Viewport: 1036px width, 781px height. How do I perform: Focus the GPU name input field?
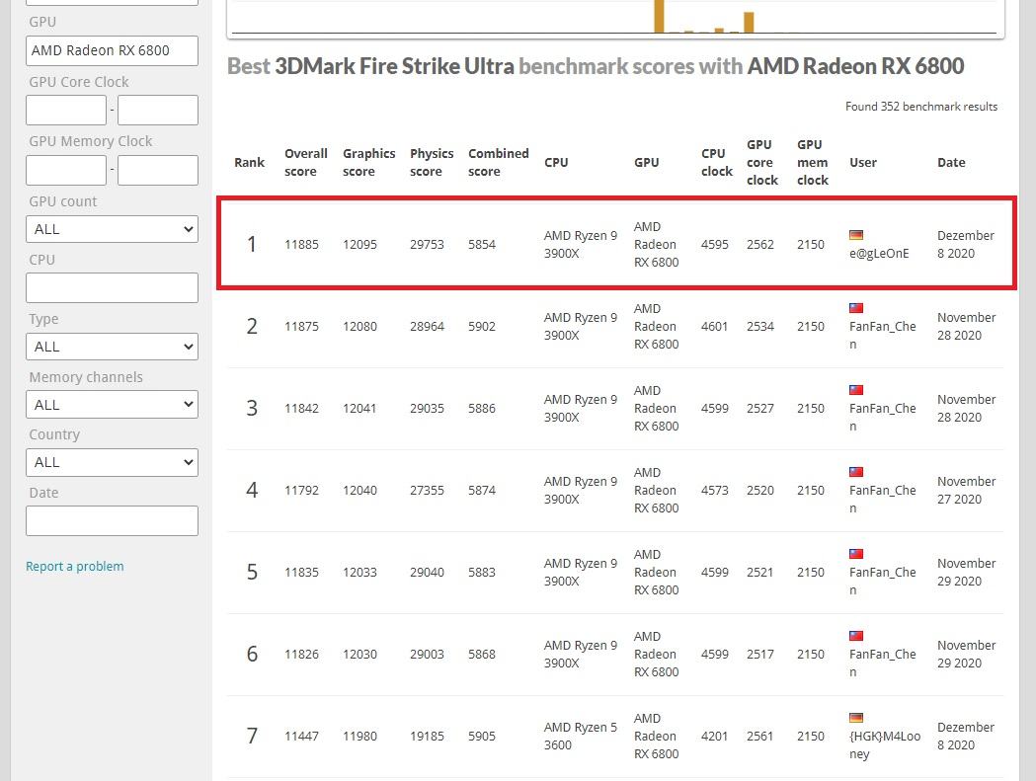tap(112, 51)
